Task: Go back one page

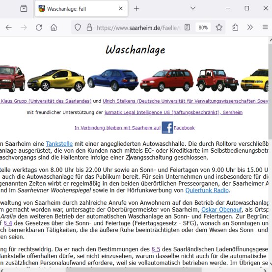Action: point(8,27)
